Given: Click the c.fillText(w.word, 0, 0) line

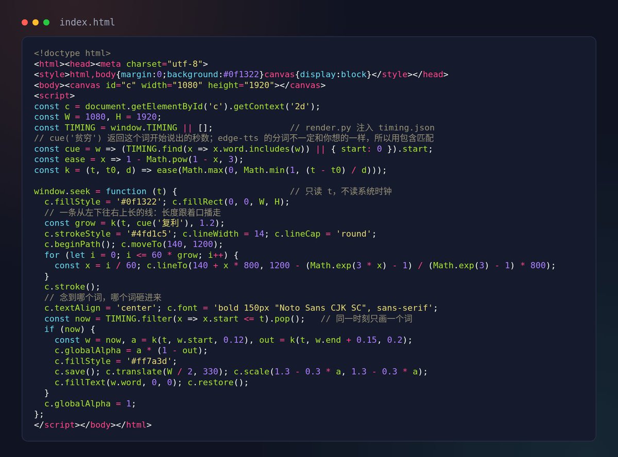Looking at the screenshot, I should pyautogui.click(x=151, y=382).
